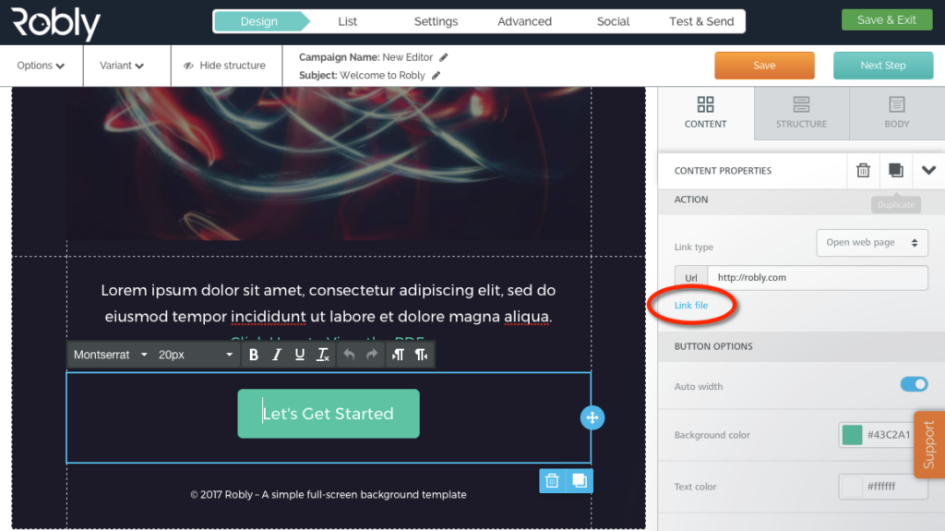Go to the Settings step
Screen dimensions: 945x531
pos(436,22)
